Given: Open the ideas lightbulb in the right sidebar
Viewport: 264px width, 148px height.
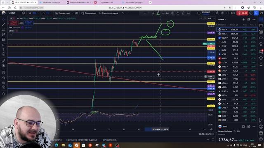Looking at the screenshot, I should pyautogui.click(x=261, y=44).
